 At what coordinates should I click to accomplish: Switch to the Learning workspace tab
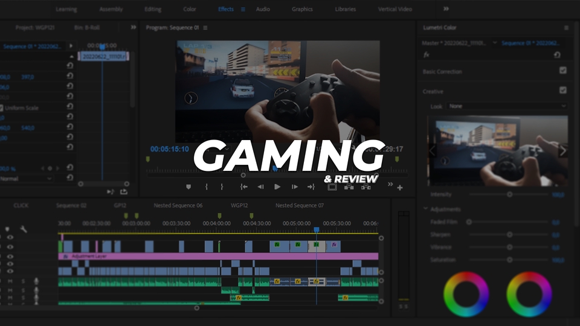pyautogui.click(x=66, y=9)
